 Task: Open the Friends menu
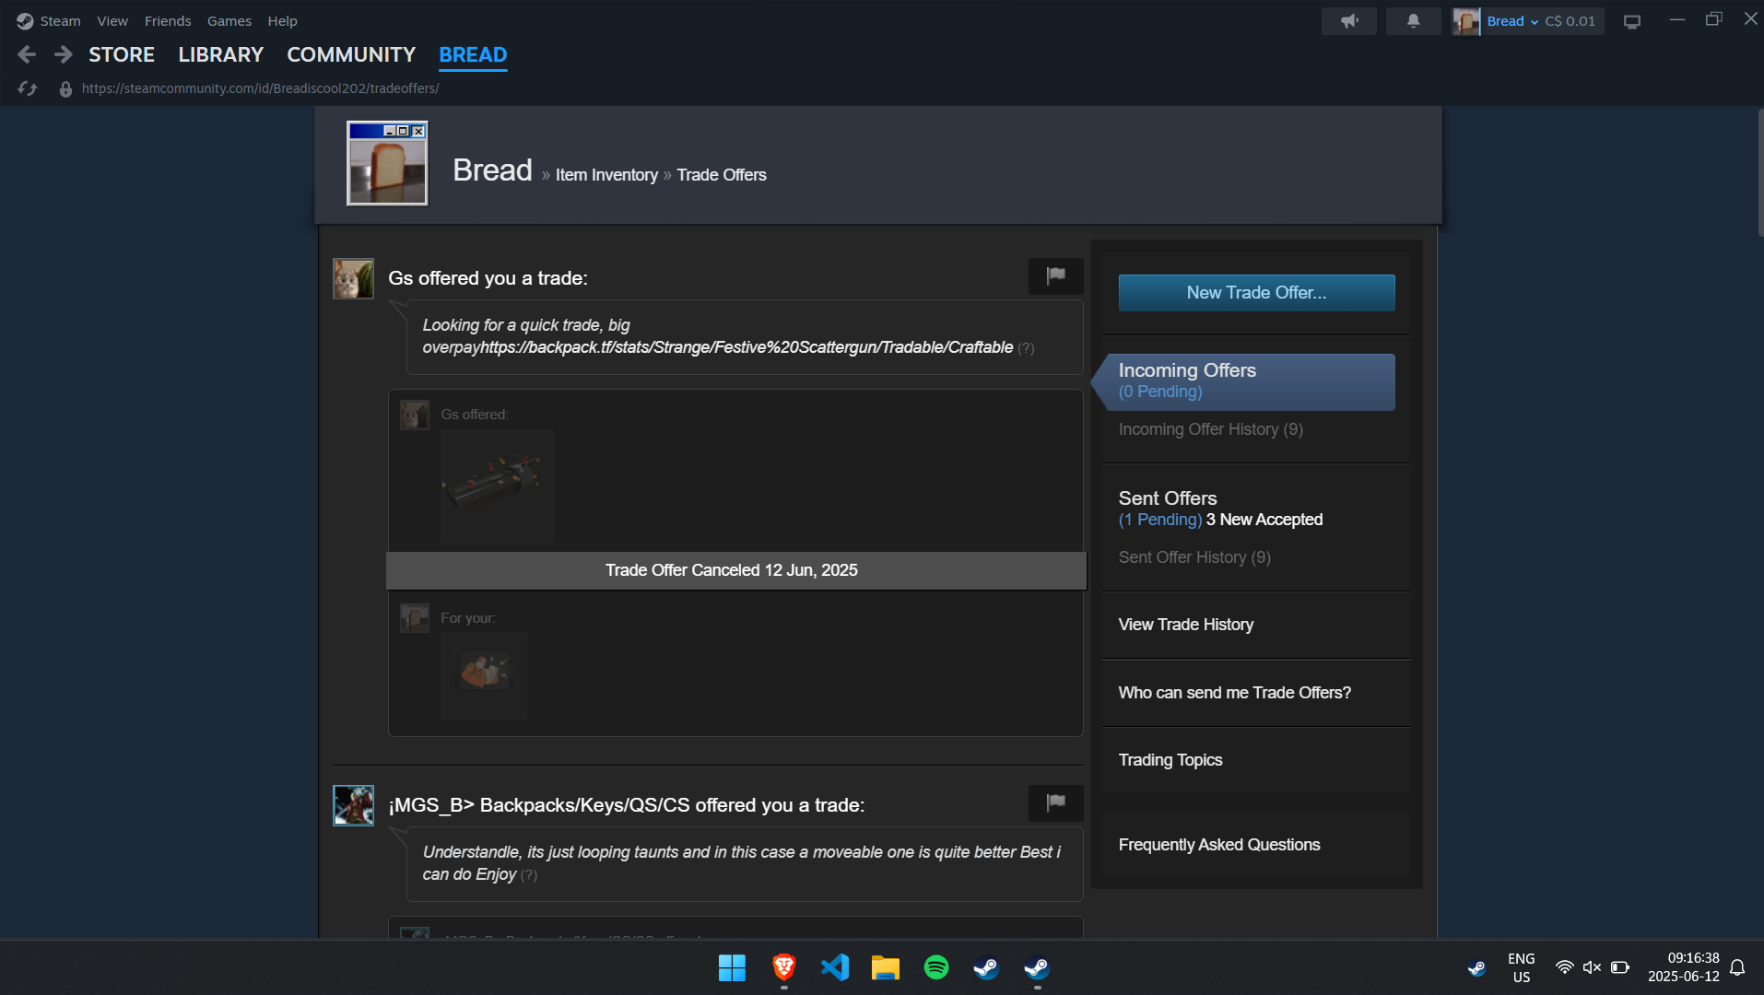pos(168,20)
